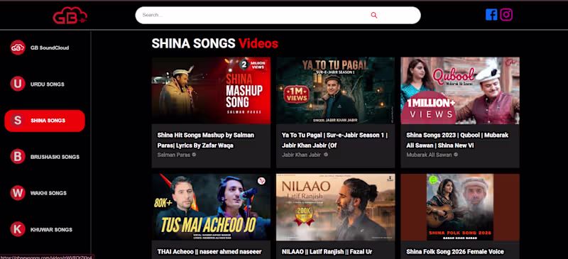
Task: Click the round U icon for Urdu Songs
Action: tap(17, 84)
